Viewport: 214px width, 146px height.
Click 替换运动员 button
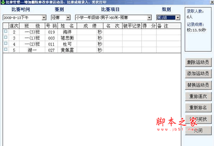pyautogui.click(x=198, y=85)
